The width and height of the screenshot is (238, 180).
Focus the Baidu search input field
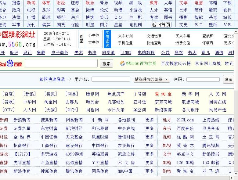point(61,63)
